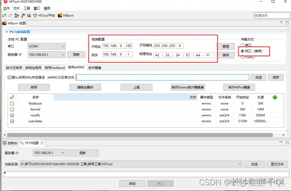Click the 启动 start TFTP button
The image size is (291, 191).
[x=132, y=183]
